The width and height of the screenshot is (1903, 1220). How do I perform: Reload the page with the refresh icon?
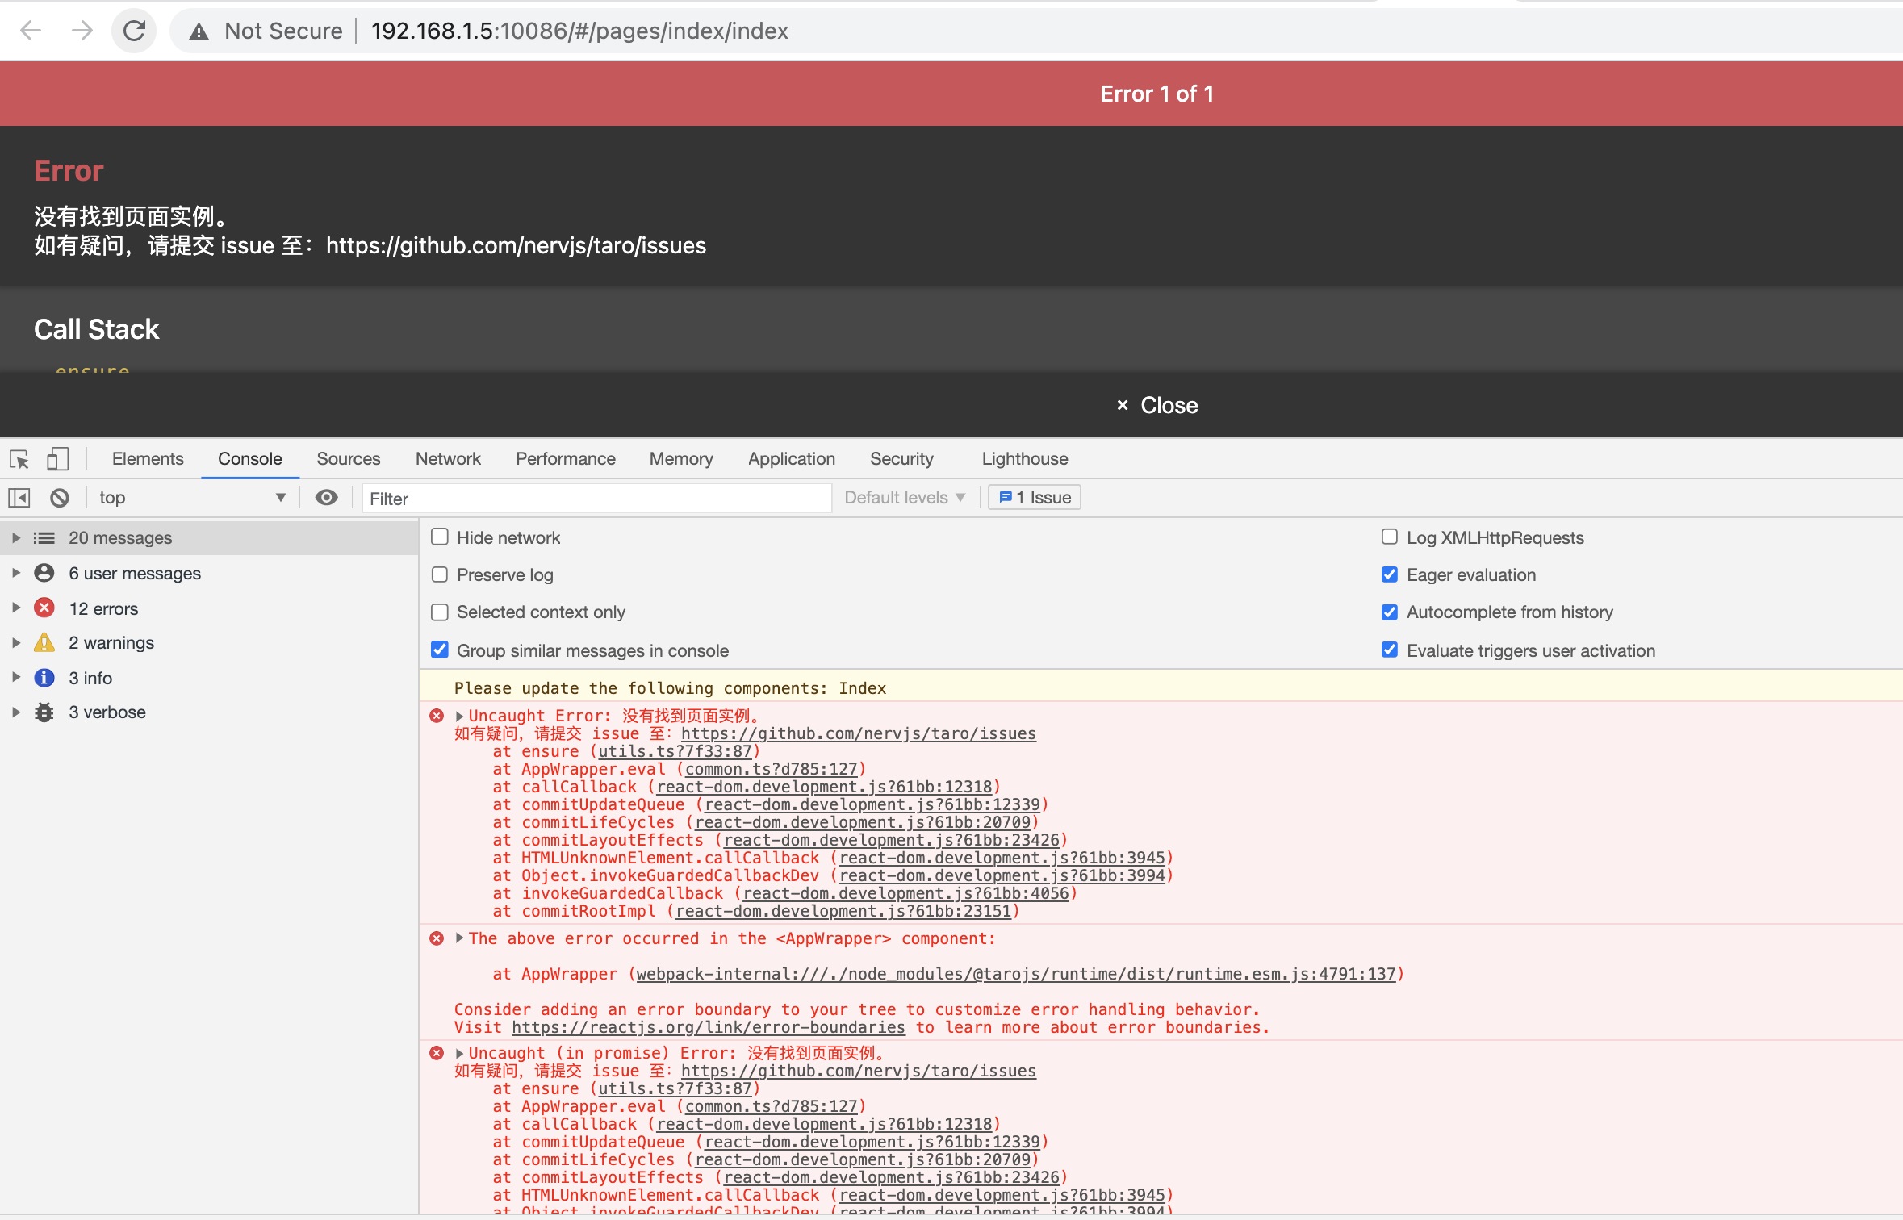(134, 30)
